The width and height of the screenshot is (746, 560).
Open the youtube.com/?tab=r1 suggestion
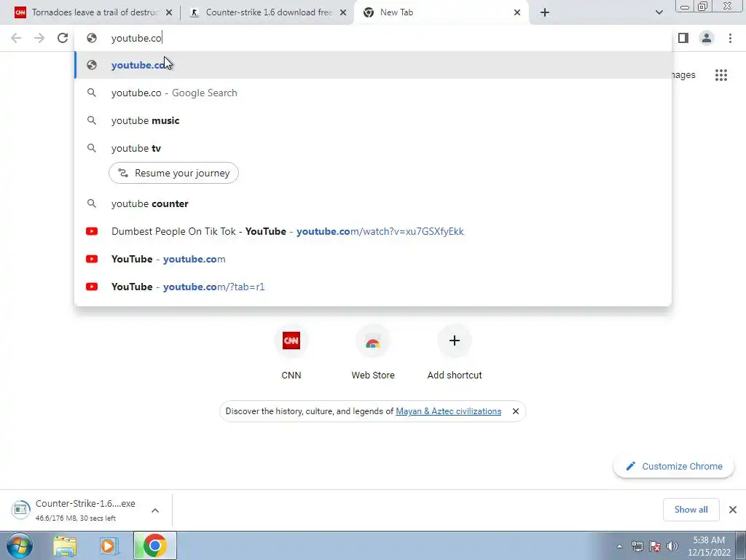373,287
